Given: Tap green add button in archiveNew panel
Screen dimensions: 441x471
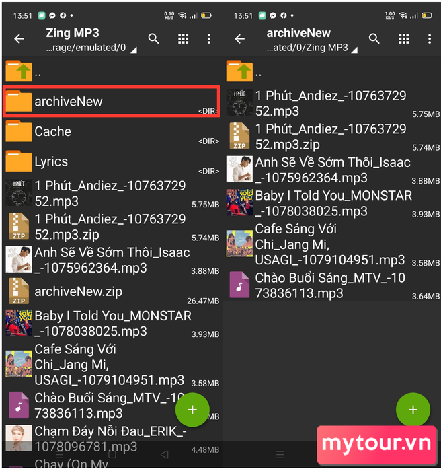Looking at the screenshot, I should click(x=413, y=410).
